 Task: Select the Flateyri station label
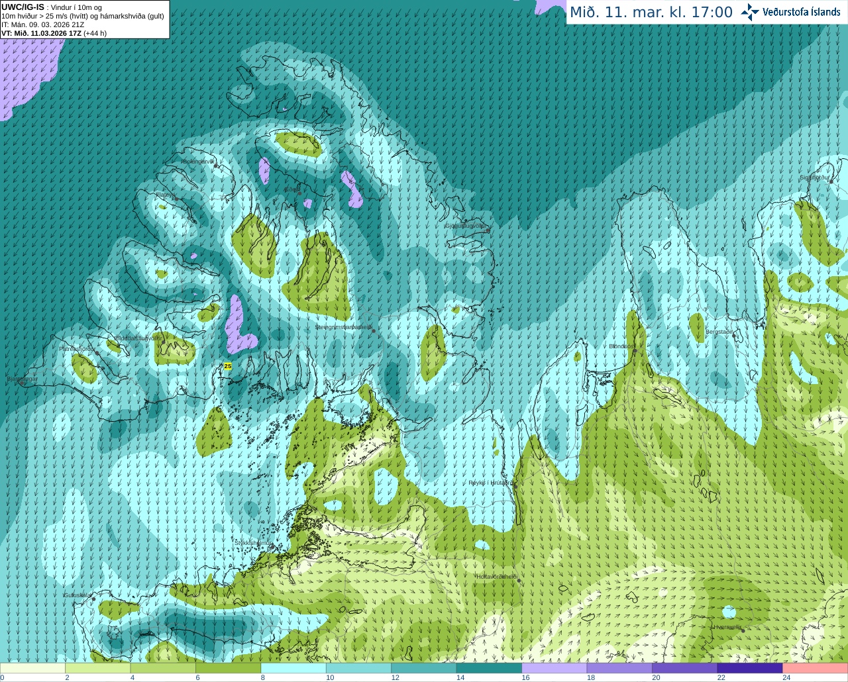pyautogui.click(x=165, y=195)
